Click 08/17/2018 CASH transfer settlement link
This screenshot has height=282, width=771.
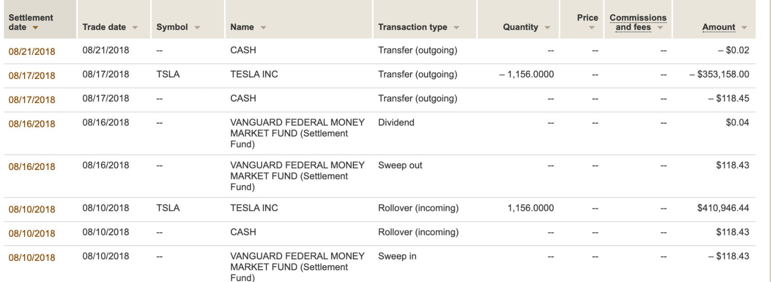click(x=32, y=100)
